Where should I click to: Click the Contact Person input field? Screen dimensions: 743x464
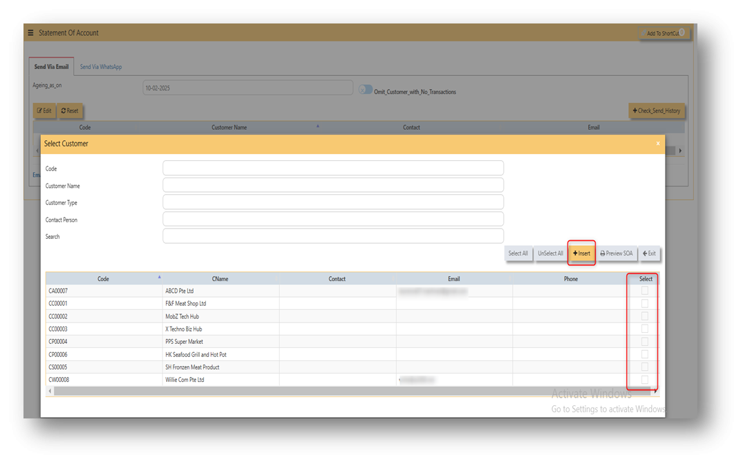(333, 219)
